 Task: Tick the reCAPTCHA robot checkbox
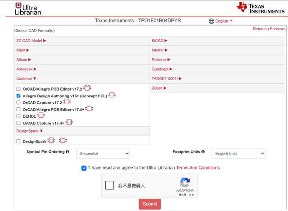110,185
